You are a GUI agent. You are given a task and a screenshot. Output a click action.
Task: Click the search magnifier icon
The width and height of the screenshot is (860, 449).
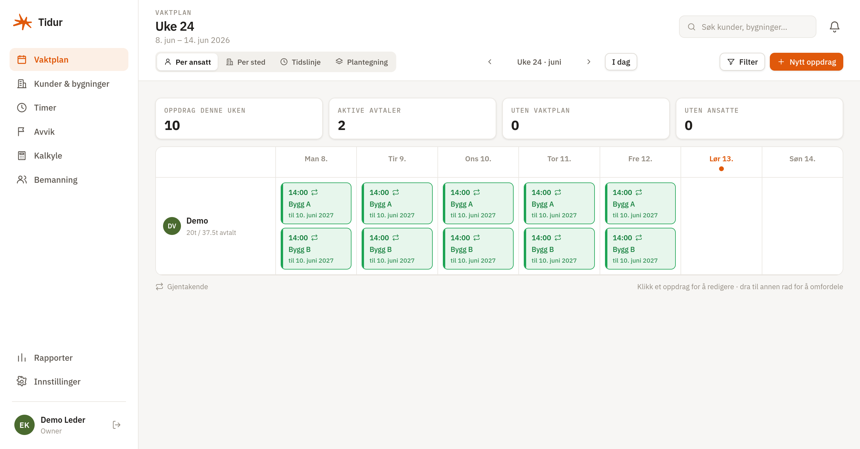pyautogui.click(x=691, y=27)
